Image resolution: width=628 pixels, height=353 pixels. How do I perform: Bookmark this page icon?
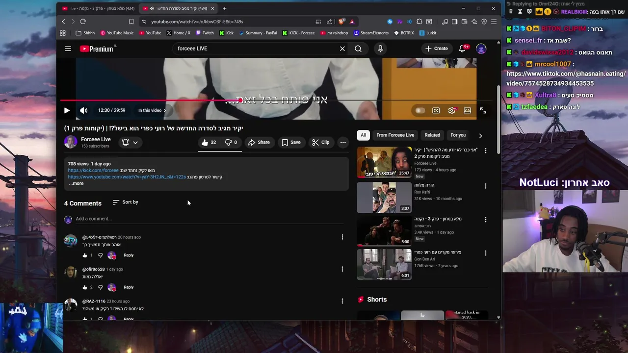pyautogui.click(x=131, y=22)
